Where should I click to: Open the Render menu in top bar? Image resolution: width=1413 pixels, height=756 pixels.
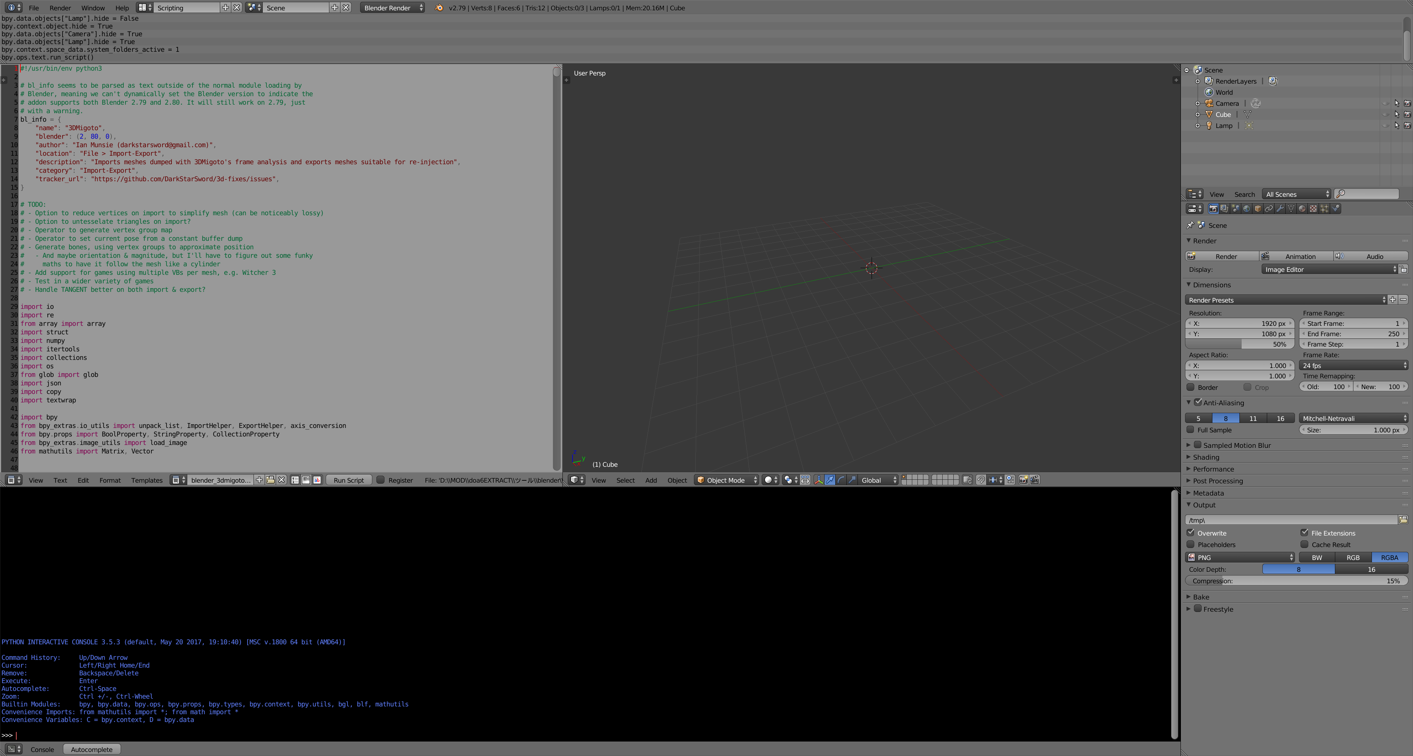(60, 8)
